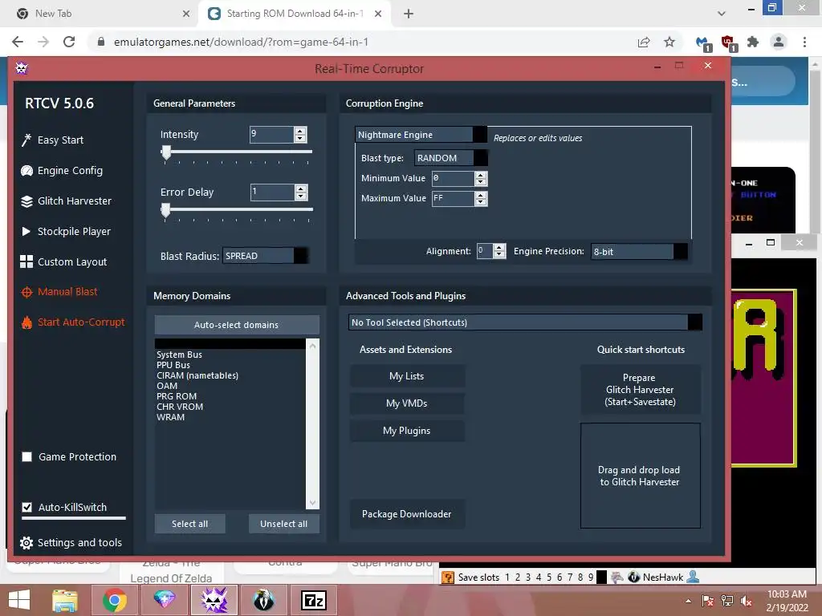Open My Plugins
Viewport: 822px width, 616px height.
(407, 431)
